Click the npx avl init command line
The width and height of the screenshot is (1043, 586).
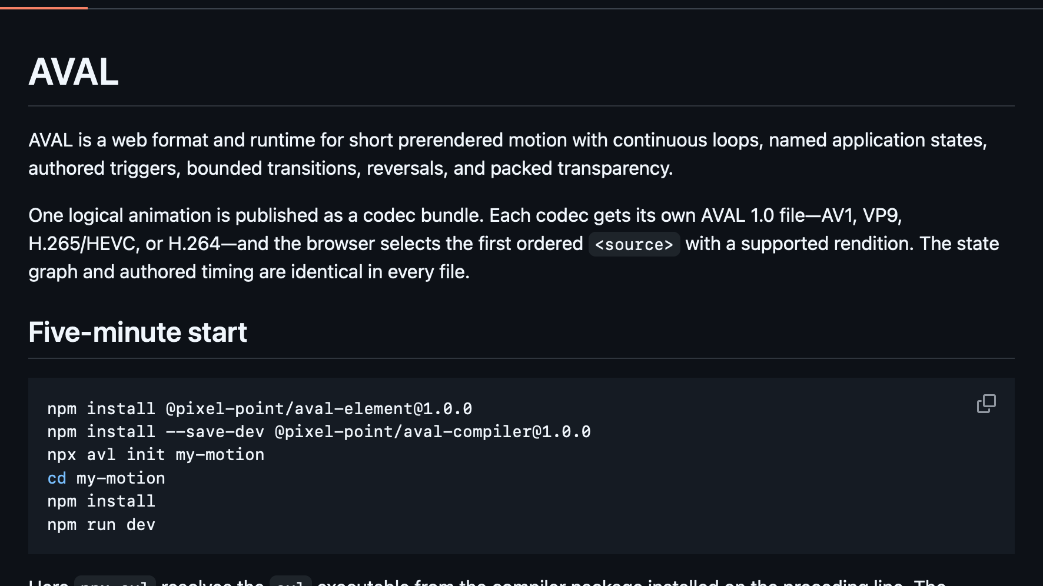[156, 455]
